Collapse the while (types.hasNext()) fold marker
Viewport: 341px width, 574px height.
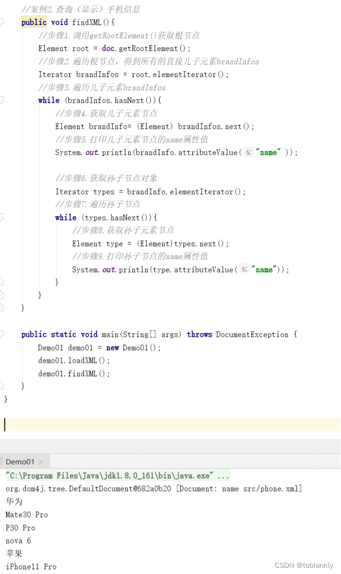[2, 218]
